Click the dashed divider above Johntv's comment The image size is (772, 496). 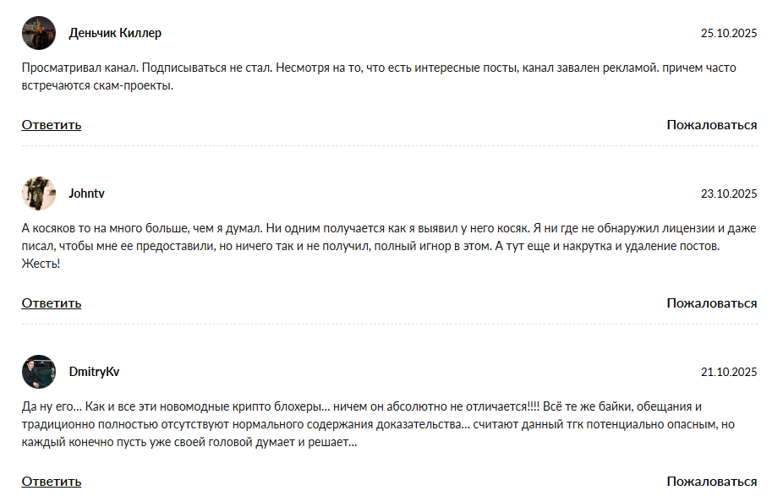pos(390,146)
